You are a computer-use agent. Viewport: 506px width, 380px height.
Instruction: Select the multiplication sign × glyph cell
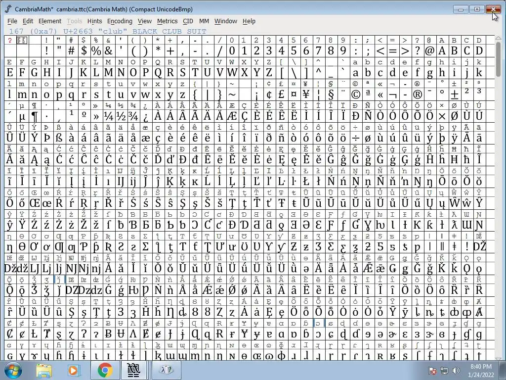[442, 116]
